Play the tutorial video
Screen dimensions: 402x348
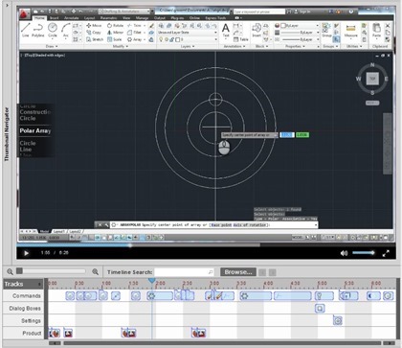click(x=26, y=253)
